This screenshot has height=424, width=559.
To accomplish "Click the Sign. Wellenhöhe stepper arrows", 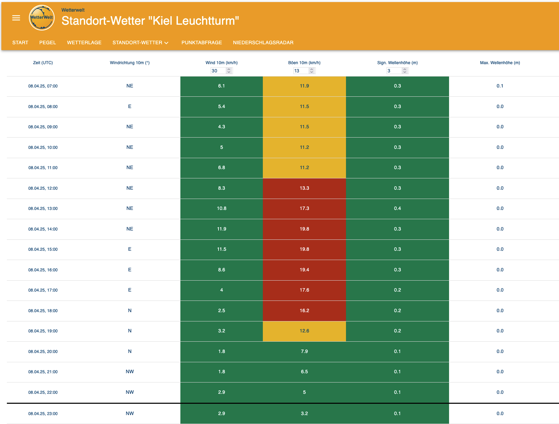I will point(405,71).
